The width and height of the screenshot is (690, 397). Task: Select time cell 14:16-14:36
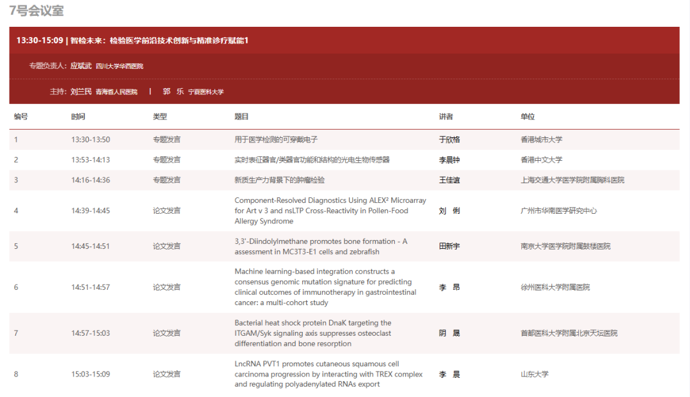[91, 180]
